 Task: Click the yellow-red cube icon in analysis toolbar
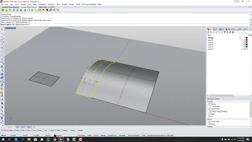tap(39, 10)
